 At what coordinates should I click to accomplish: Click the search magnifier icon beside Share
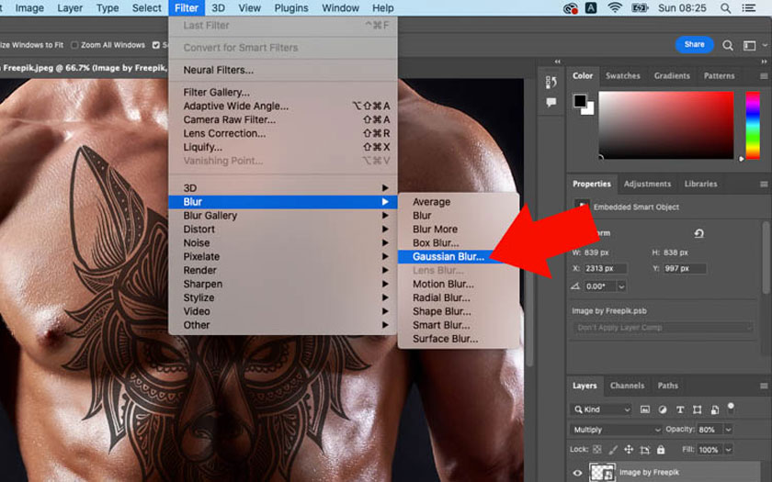[728, 45]
